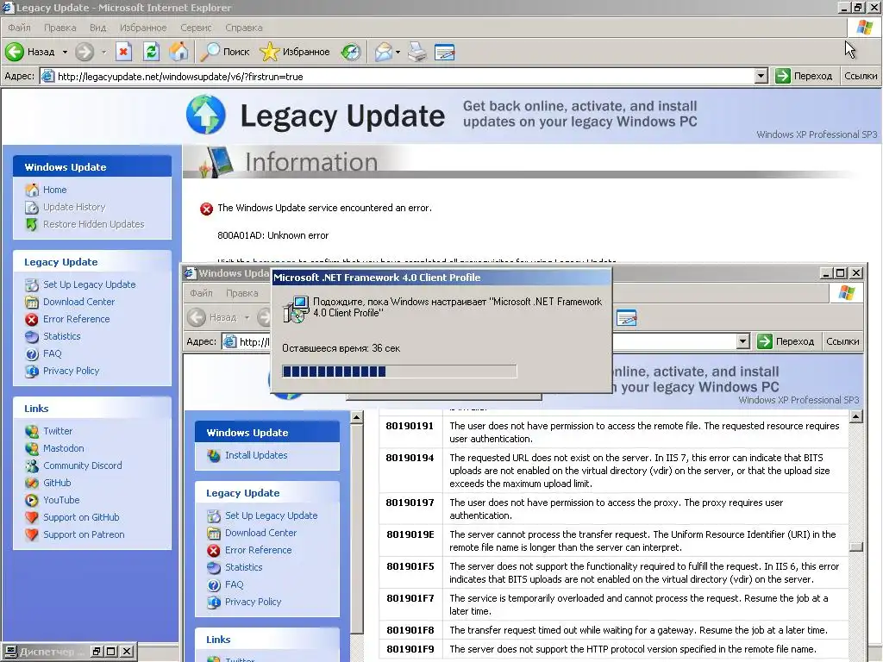The width and height of the screenshot is (883, 662).
Task: Open Set Up Legacy Update in second window
Action: click(x=271, y=515)
